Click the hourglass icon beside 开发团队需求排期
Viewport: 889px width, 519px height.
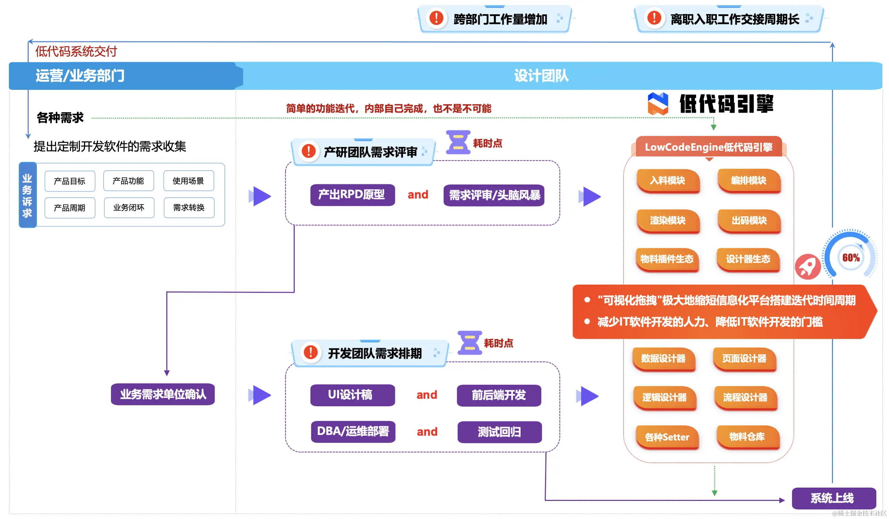(x=469, y=342)
